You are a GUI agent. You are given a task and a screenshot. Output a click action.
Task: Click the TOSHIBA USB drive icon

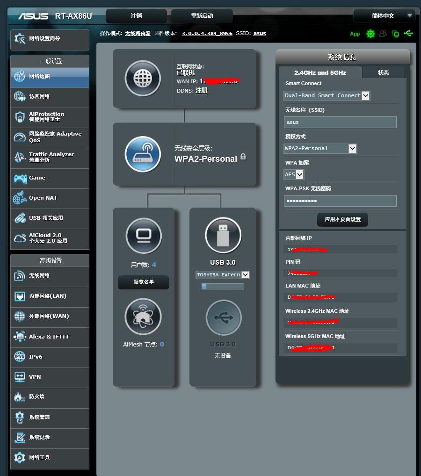coord(223,236)
